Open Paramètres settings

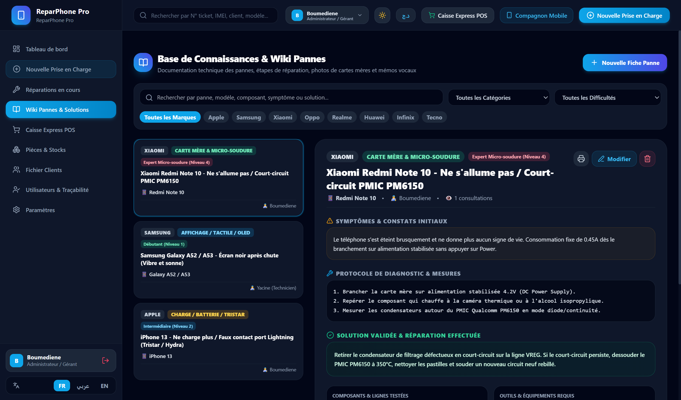(61, 210)
